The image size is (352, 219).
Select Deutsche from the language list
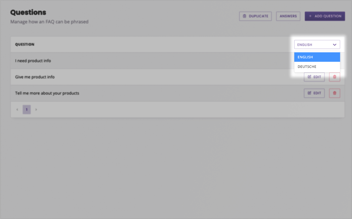[317, 67]
